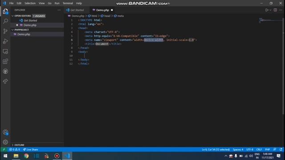The height and width of the screenshot is (160, 285).
Task: Open the Explorer view in activity bar
Action: [5, 12]
